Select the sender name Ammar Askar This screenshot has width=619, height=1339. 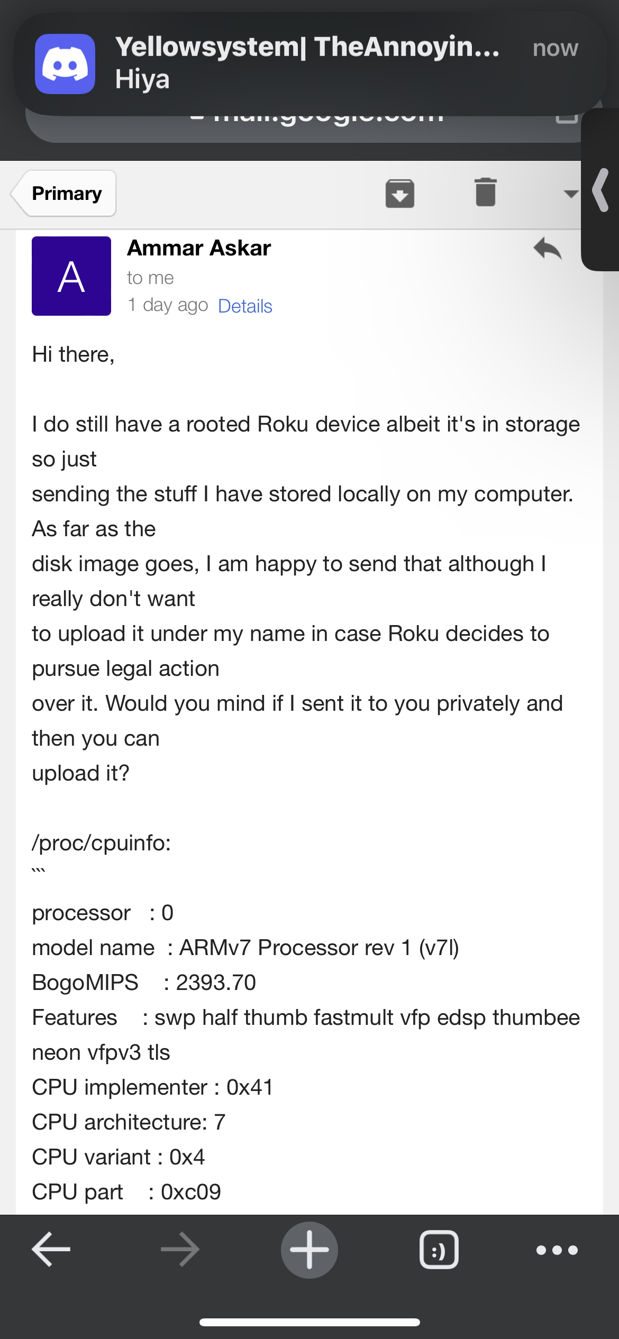pos(199,248)
